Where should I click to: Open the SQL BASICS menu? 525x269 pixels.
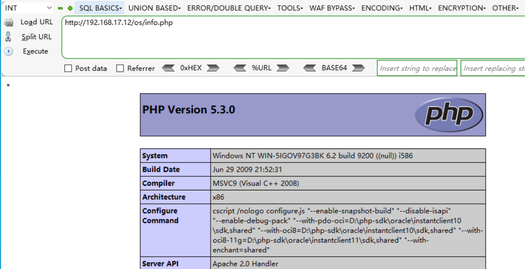click(100, 8)
